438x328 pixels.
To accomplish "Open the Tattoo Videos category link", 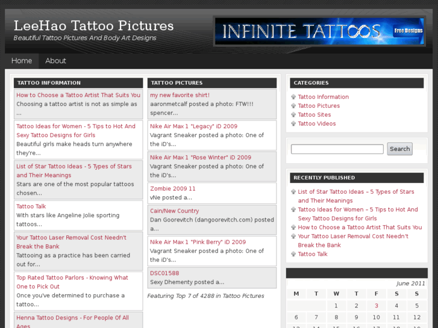I will (x=317, y=123).
